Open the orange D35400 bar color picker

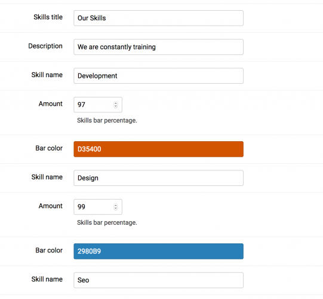coord(158,149)
